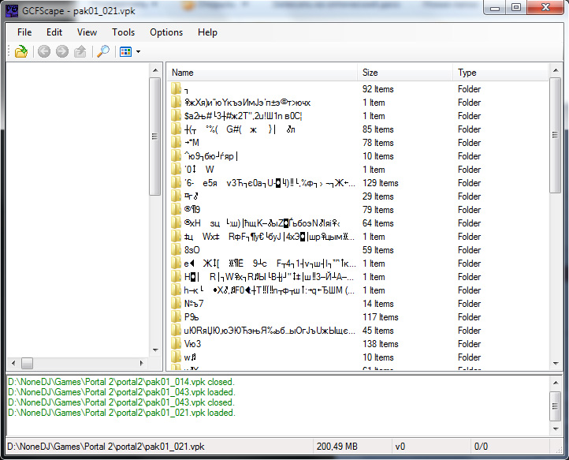The image size is (569, 460).
Task: Click the view style toolbar icon
Action: click(125, 51)
